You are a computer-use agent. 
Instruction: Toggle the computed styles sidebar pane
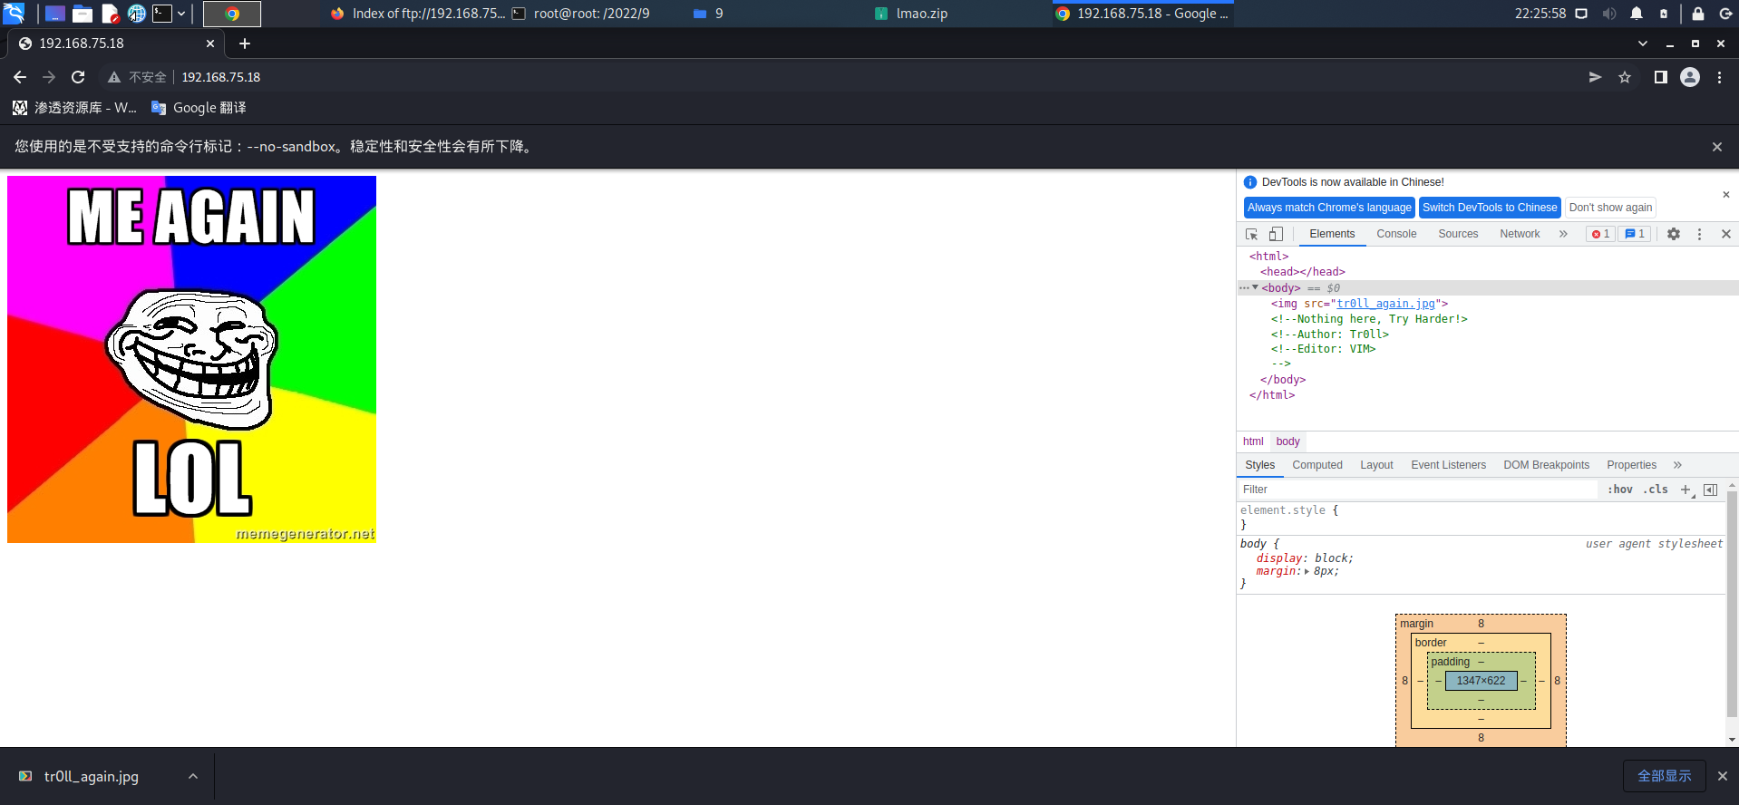click(1710, 490)
